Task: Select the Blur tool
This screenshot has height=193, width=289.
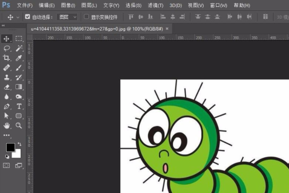Action: coord(7,96)
